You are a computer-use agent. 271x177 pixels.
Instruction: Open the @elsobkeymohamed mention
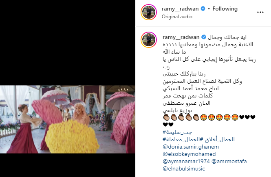(x=189, y=154)
